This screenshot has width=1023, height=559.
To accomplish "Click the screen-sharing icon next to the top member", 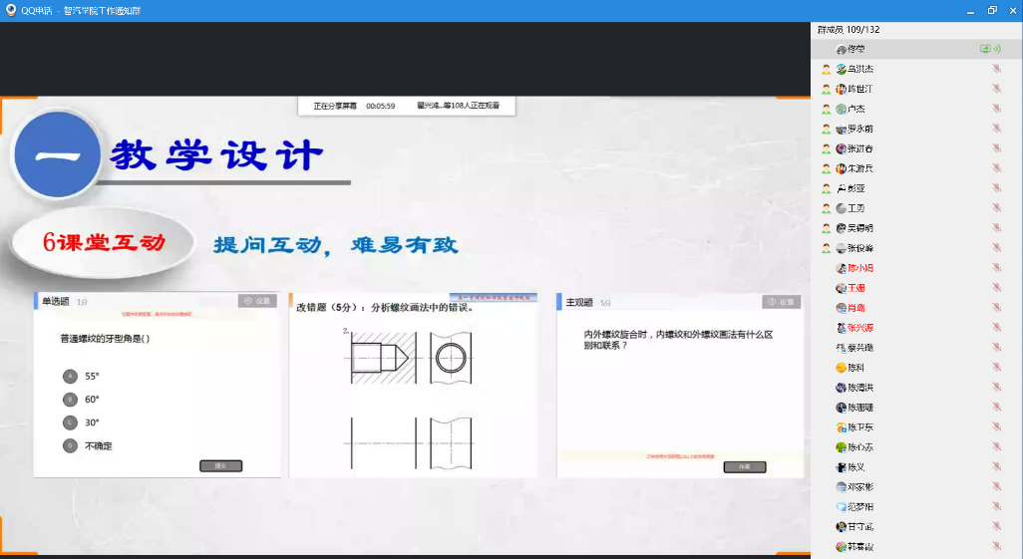I will (985, 49).
